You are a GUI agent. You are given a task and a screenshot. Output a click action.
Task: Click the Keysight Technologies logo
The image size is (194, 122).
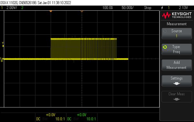(x=177, y=15)
